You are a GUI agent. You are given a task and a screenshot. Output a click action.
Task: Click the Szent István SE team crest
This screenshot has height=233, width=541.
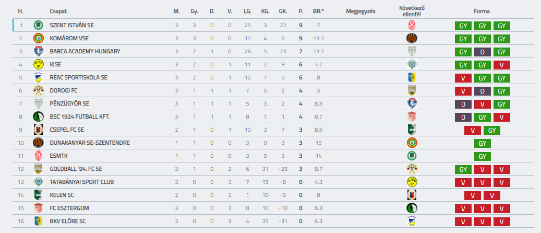[x=38, y=25]
